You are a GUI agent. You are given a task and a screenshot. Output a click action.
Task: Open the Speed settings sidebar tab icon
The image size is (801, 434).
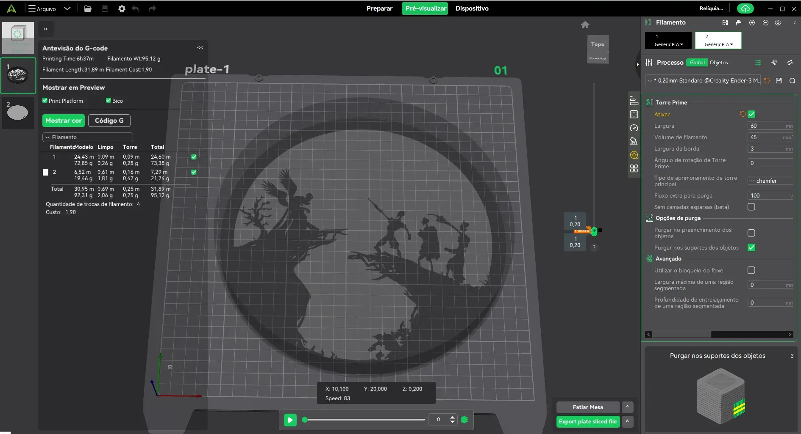coord(634,128)
